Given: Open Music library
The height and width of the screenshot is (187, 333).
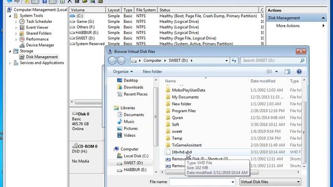Looking at the screenshot, I should click(x=129, y=122).
